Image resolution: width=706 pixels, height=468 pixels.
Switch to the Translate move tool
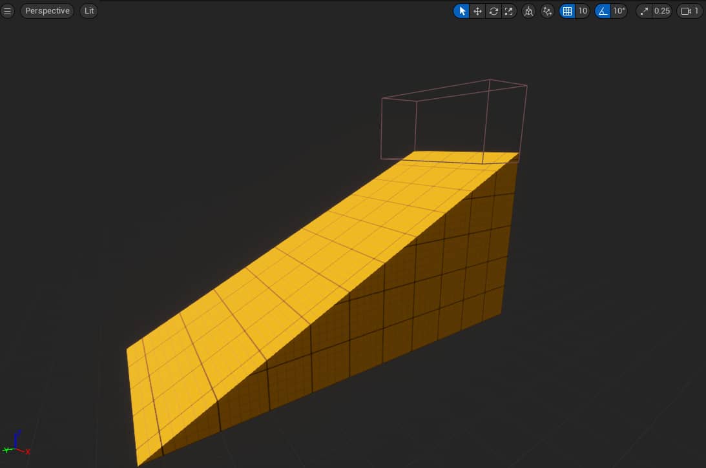[477, 11]
